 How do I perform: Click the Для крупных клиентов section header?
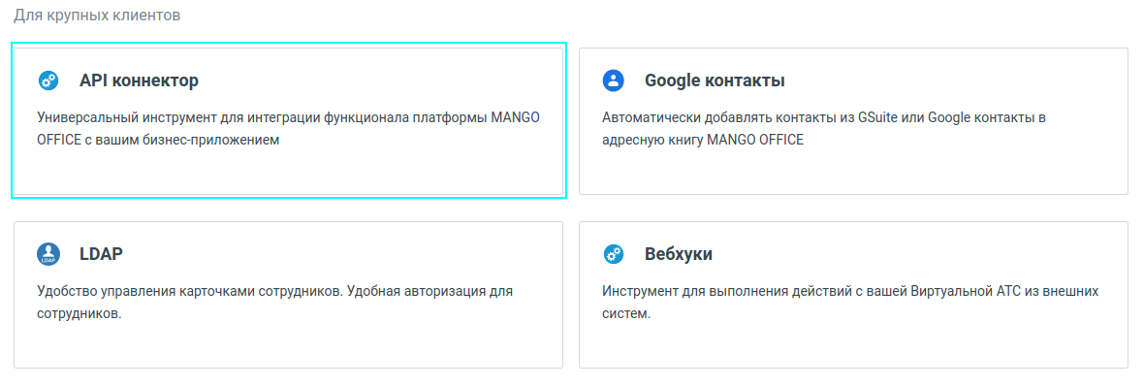[97, 16]
